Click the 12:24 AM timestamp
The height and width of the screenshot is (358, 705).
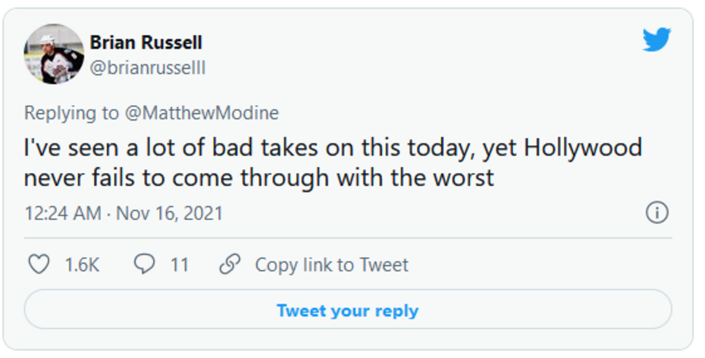coord(62,213)
